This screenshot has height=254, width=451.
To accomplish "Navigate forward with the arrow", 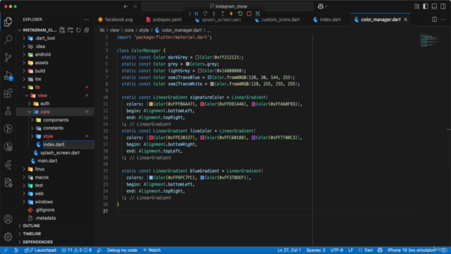I will pyautogui.click(x=135, y=6).
